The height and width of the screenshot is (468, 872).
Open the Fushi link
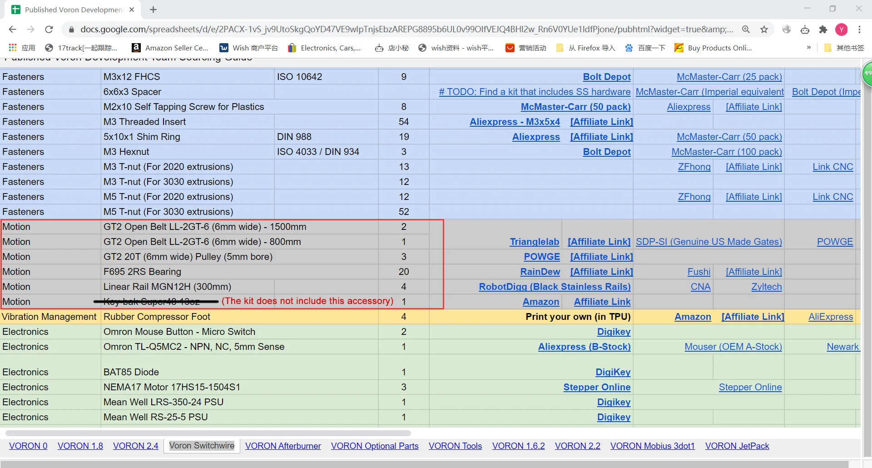[x=699, y=272]
